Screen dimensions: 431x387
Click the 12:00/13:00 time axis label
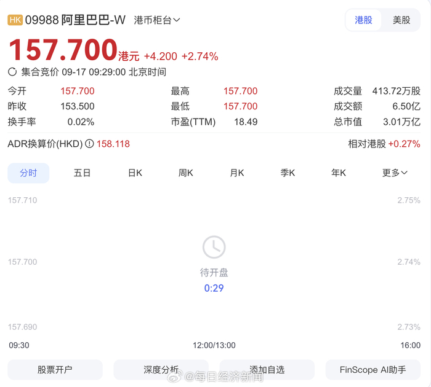(x=214, y=345)
